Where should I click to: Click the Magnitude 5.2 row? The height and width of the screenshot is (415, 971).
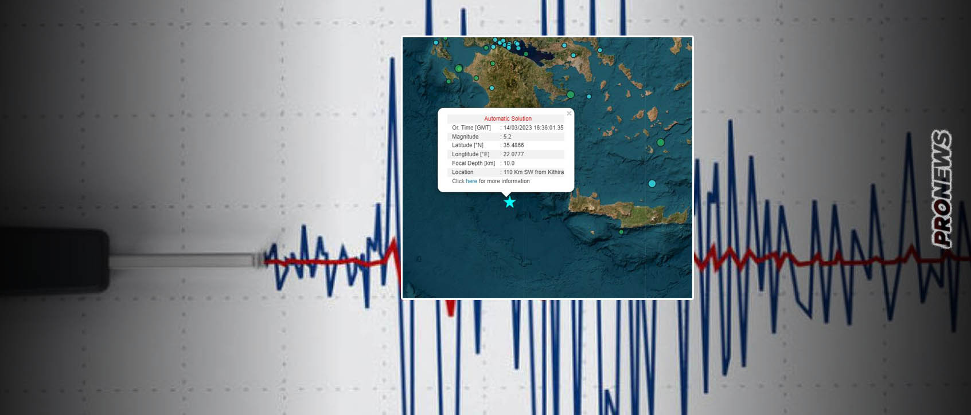505,137
